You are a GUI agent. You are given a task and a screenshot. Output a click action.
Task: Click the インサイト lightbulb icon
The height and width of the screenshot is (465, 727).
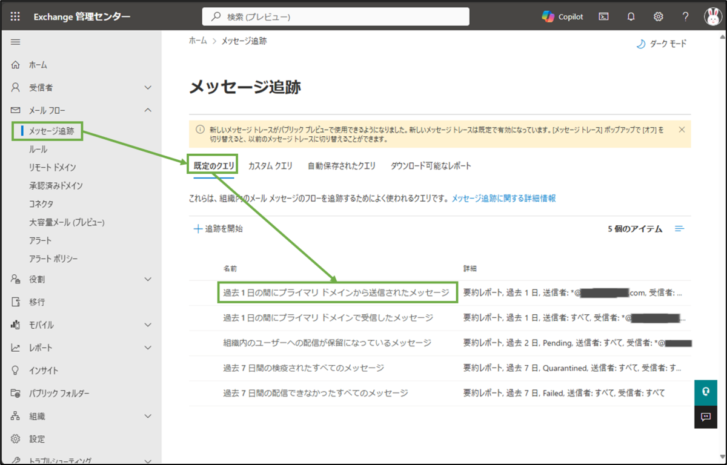16,371
